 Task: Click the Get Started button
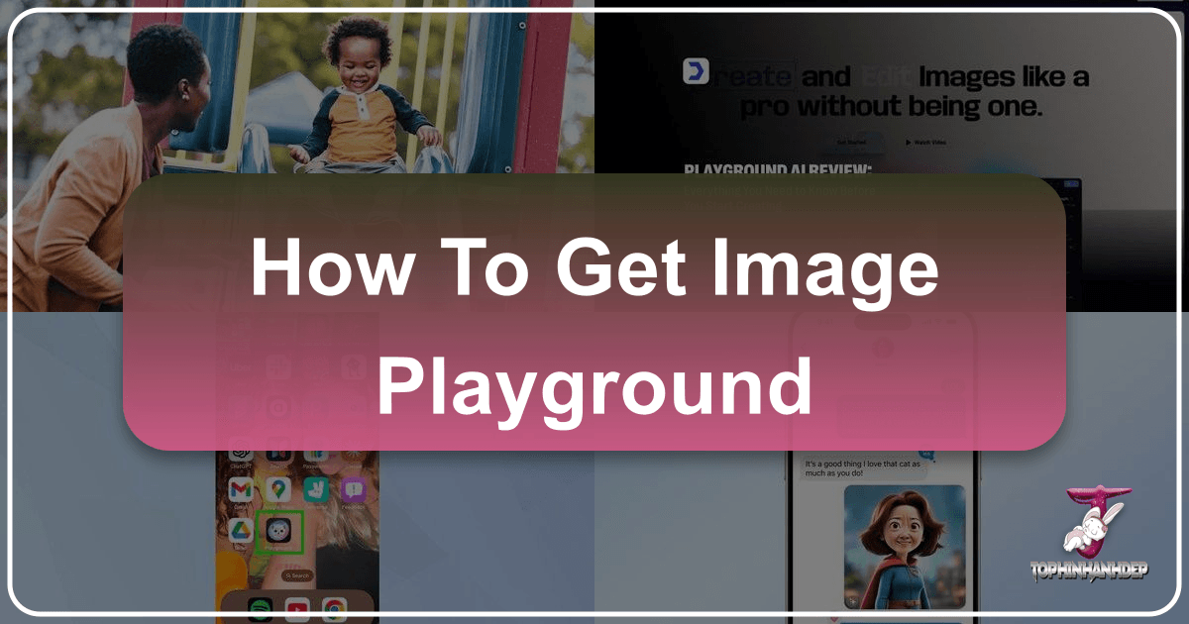click(x=851, y=140)
